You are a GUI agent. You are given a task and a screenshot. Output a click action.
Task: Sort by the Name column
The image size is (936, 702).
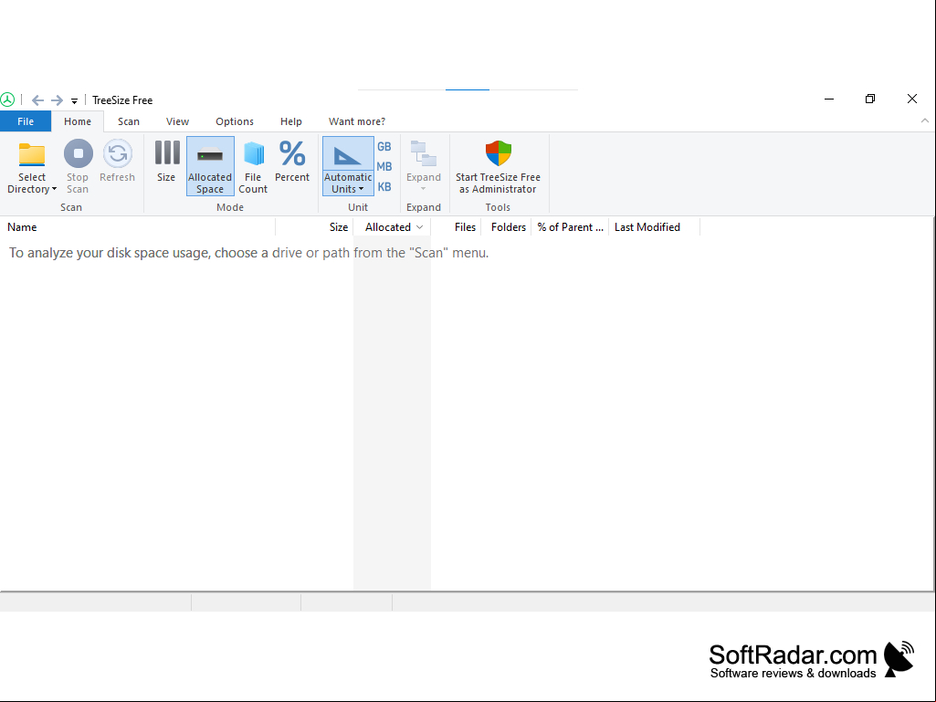[x=137, y=227]
